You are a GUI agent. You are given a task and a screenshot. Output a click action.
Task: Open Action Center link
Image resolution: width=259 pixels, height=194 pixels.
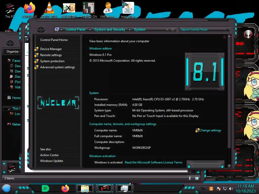(49, 155)
